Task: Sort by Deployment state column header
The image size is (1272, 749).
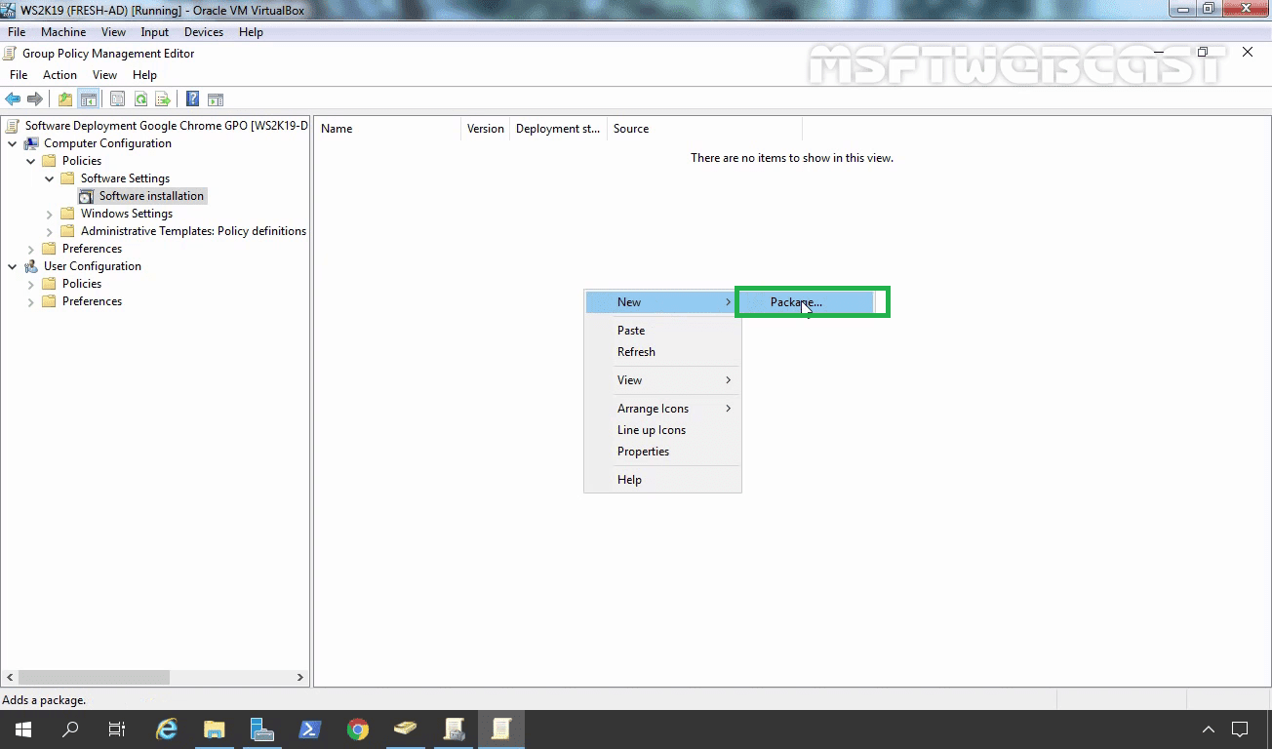Action: coord(558,129)
